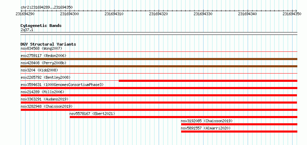Open variant nsv3363291 (Audano2019) label

[x=44, y=99]
